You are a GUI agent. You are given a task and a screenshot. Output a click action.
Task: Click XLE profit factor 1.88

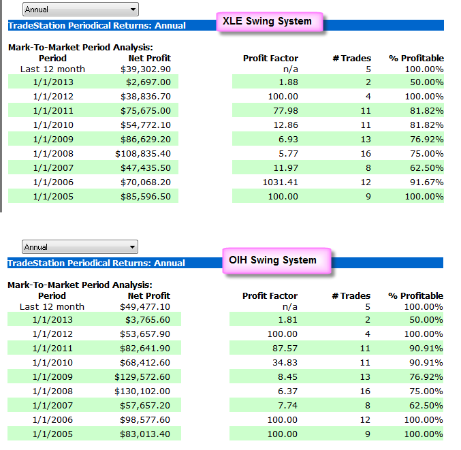[289, 82]
